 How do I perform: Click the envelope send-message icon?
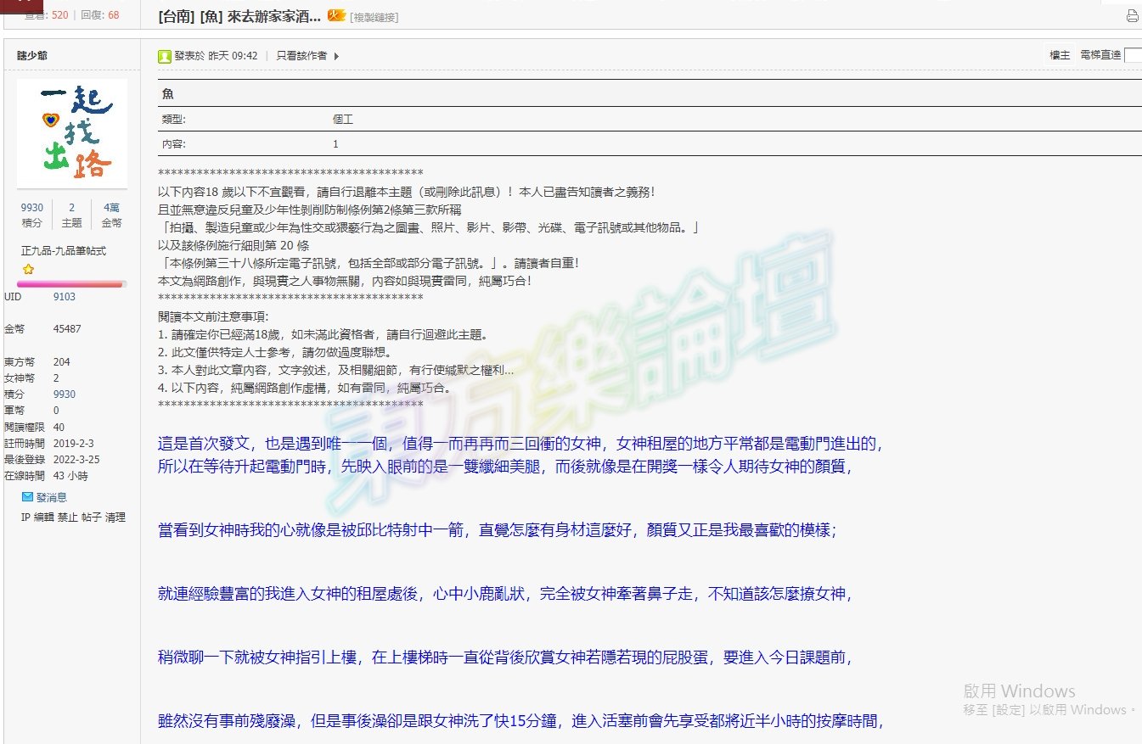tap(27, 497)
